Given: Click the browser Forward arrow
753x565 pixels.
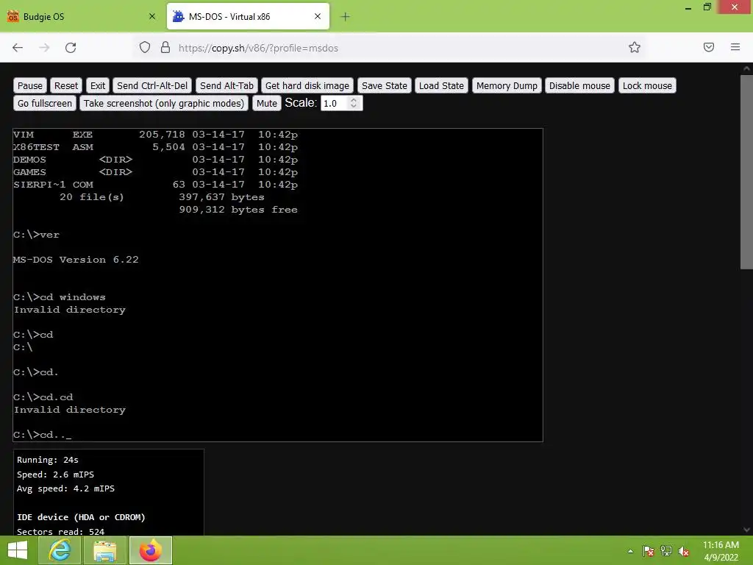Looking at the screenshot, I should (44, 48).
